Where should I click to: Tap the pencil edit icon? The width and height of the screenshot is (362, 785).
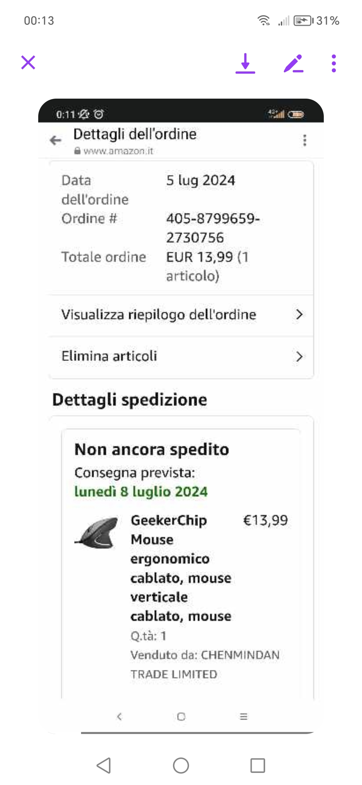coord(293,63)
